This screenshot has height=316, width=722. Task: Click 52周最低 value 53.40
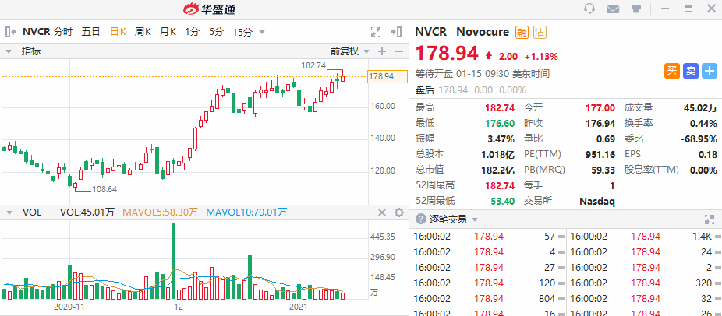click(x=502, y=201)
